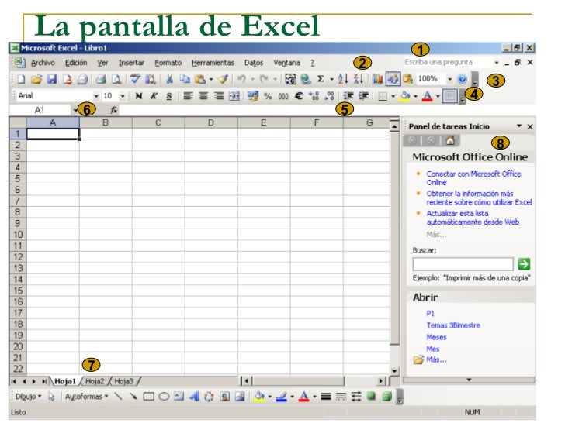
Task: Open the Dibujo menu button
Action: coord(29,397)
